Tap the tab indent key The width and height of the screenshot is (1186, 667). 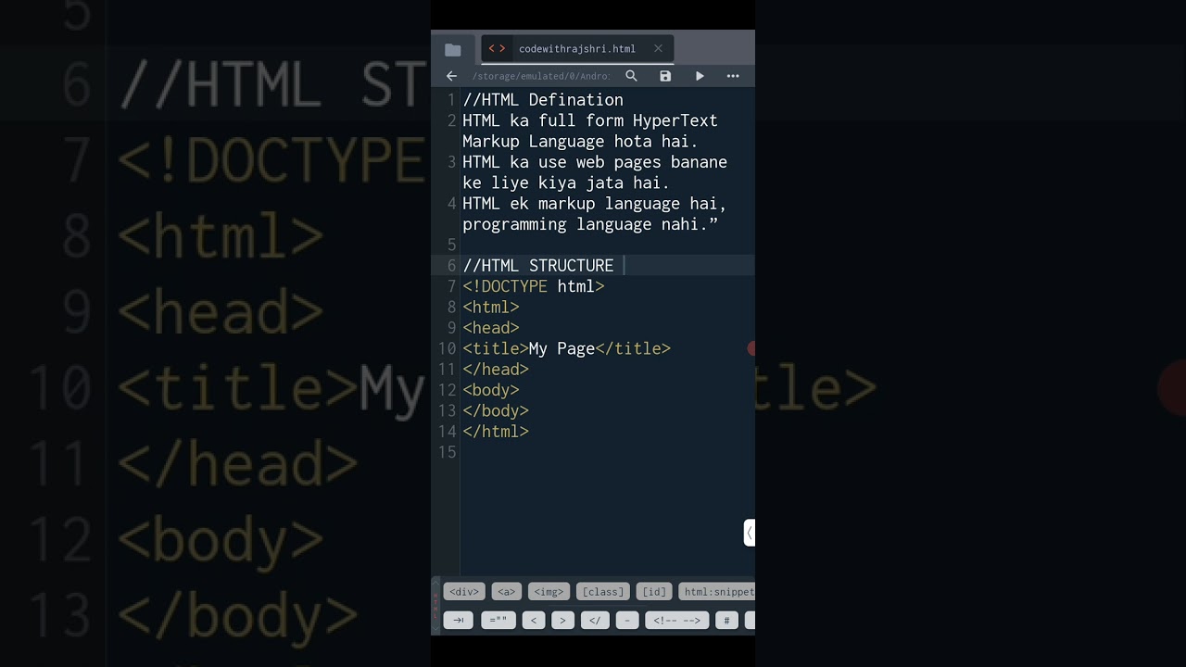[459, 621]
